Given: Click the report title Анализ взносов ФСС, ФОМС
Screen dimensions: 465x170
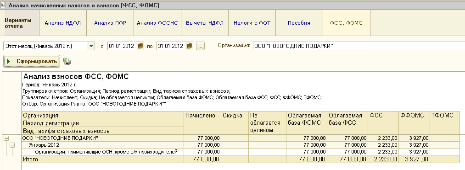Looking at the screenshot, I should click(76, 77).
